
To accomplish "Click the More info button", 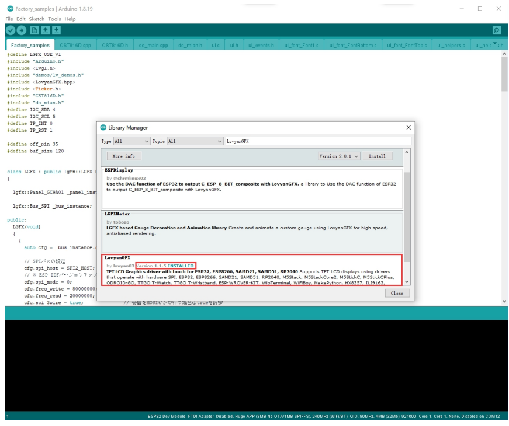I will pos(123,156).
